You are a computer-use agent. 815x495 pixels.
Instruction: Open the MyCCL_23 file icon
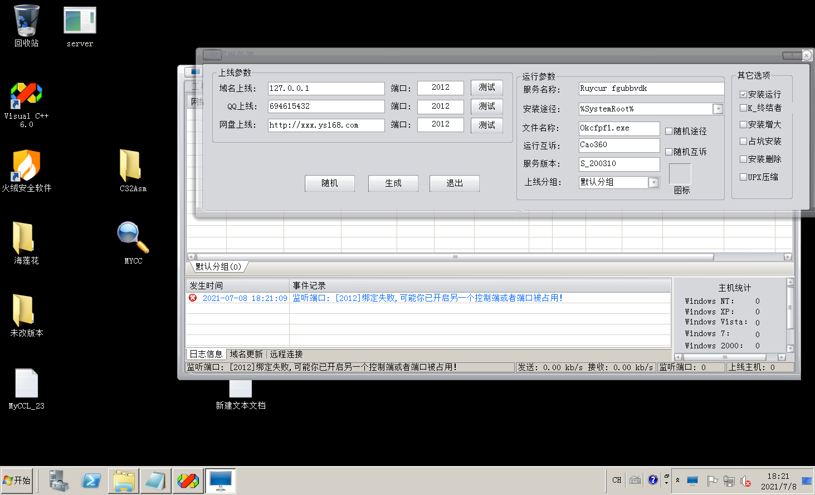pos(26,389)
